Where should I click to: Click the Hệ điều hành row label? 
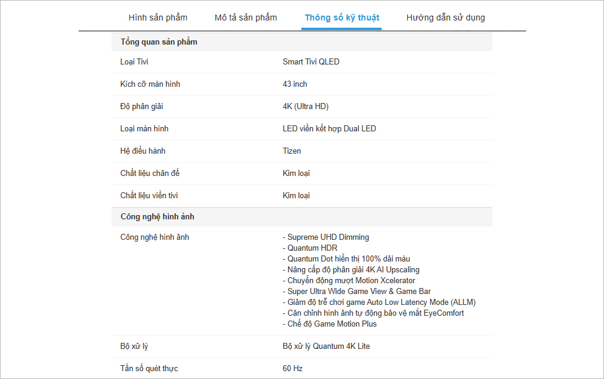pos(143,151)
